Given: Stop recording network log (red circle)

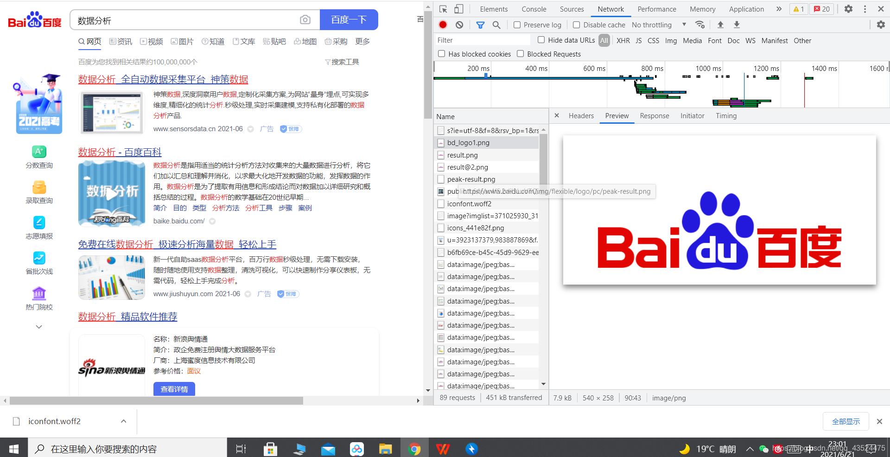Looking at the screenshot, I should point(443,25).
